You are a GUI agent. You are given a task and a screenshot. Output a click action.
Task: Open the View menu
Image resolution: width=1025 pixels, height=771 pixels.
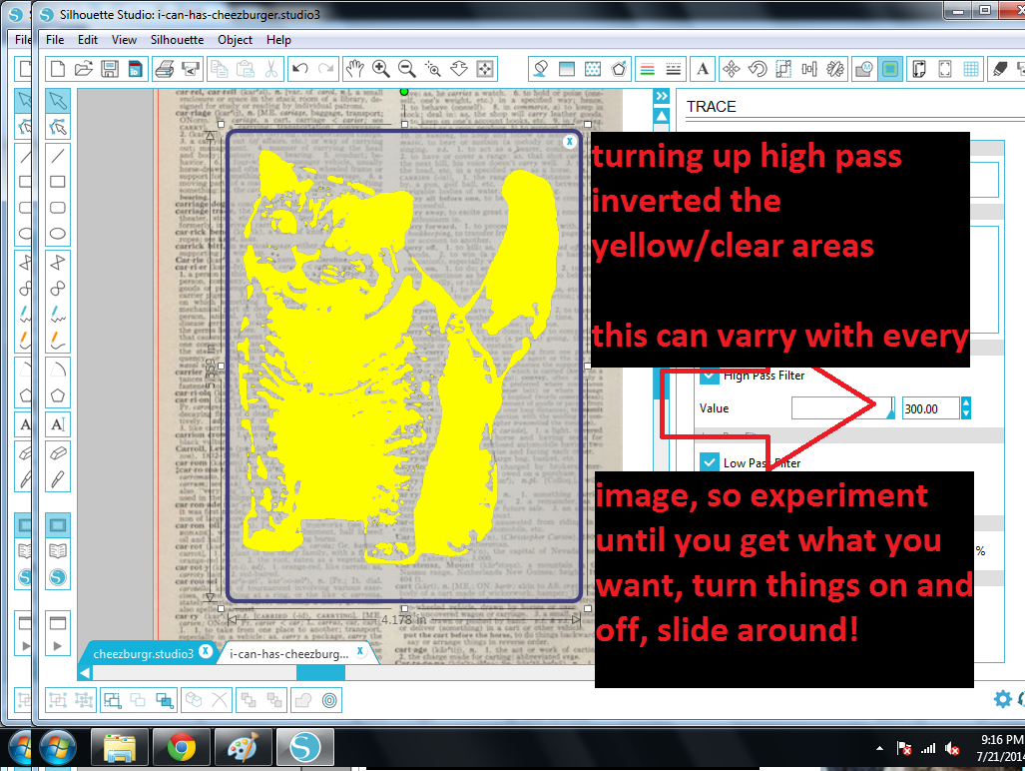coord(124,39)
